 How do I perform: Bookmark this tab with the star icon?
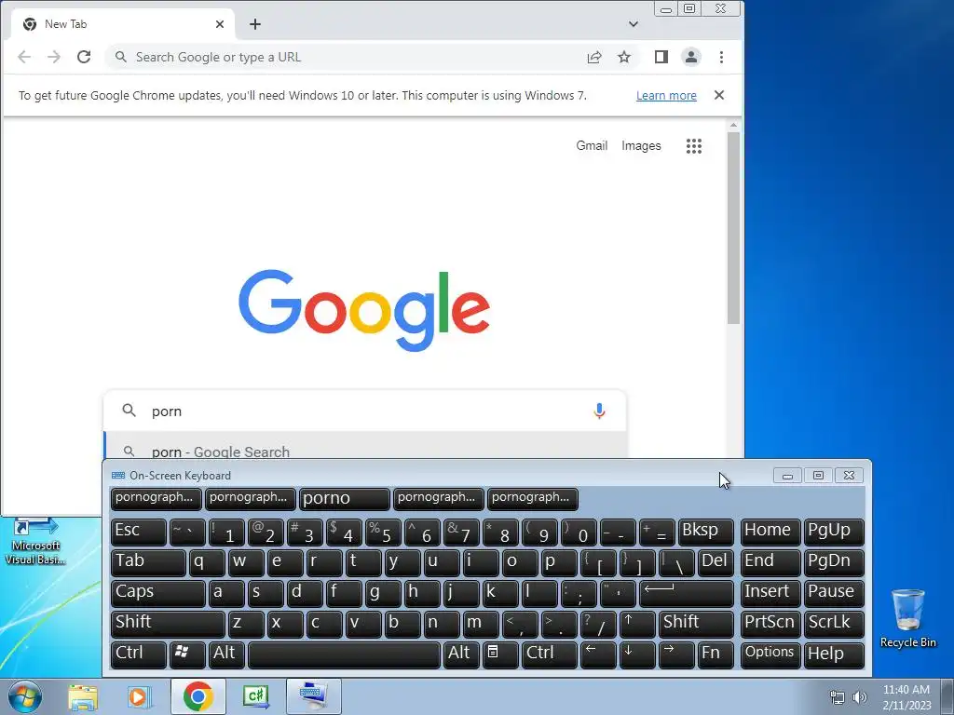(x=624, y=57)
